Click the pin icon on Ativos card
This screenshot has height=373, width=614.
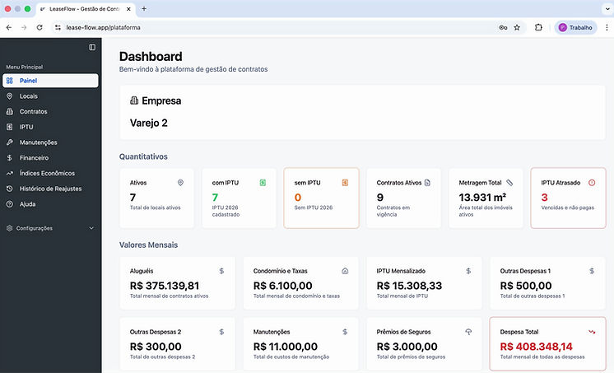[180, 183]
